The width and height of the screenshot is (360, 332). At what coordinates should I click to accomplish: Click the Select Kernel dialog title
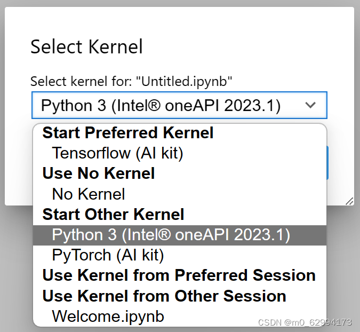(x=86, y=47)
